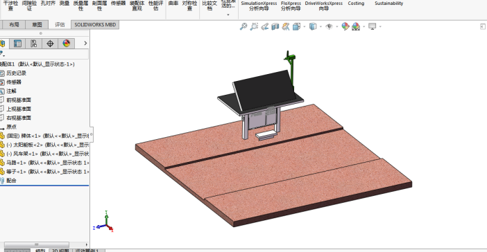Click Zoom to Fit magnifier icon
Image resolution: width=487 pixels, height=252 pixels.
point(243,27)
